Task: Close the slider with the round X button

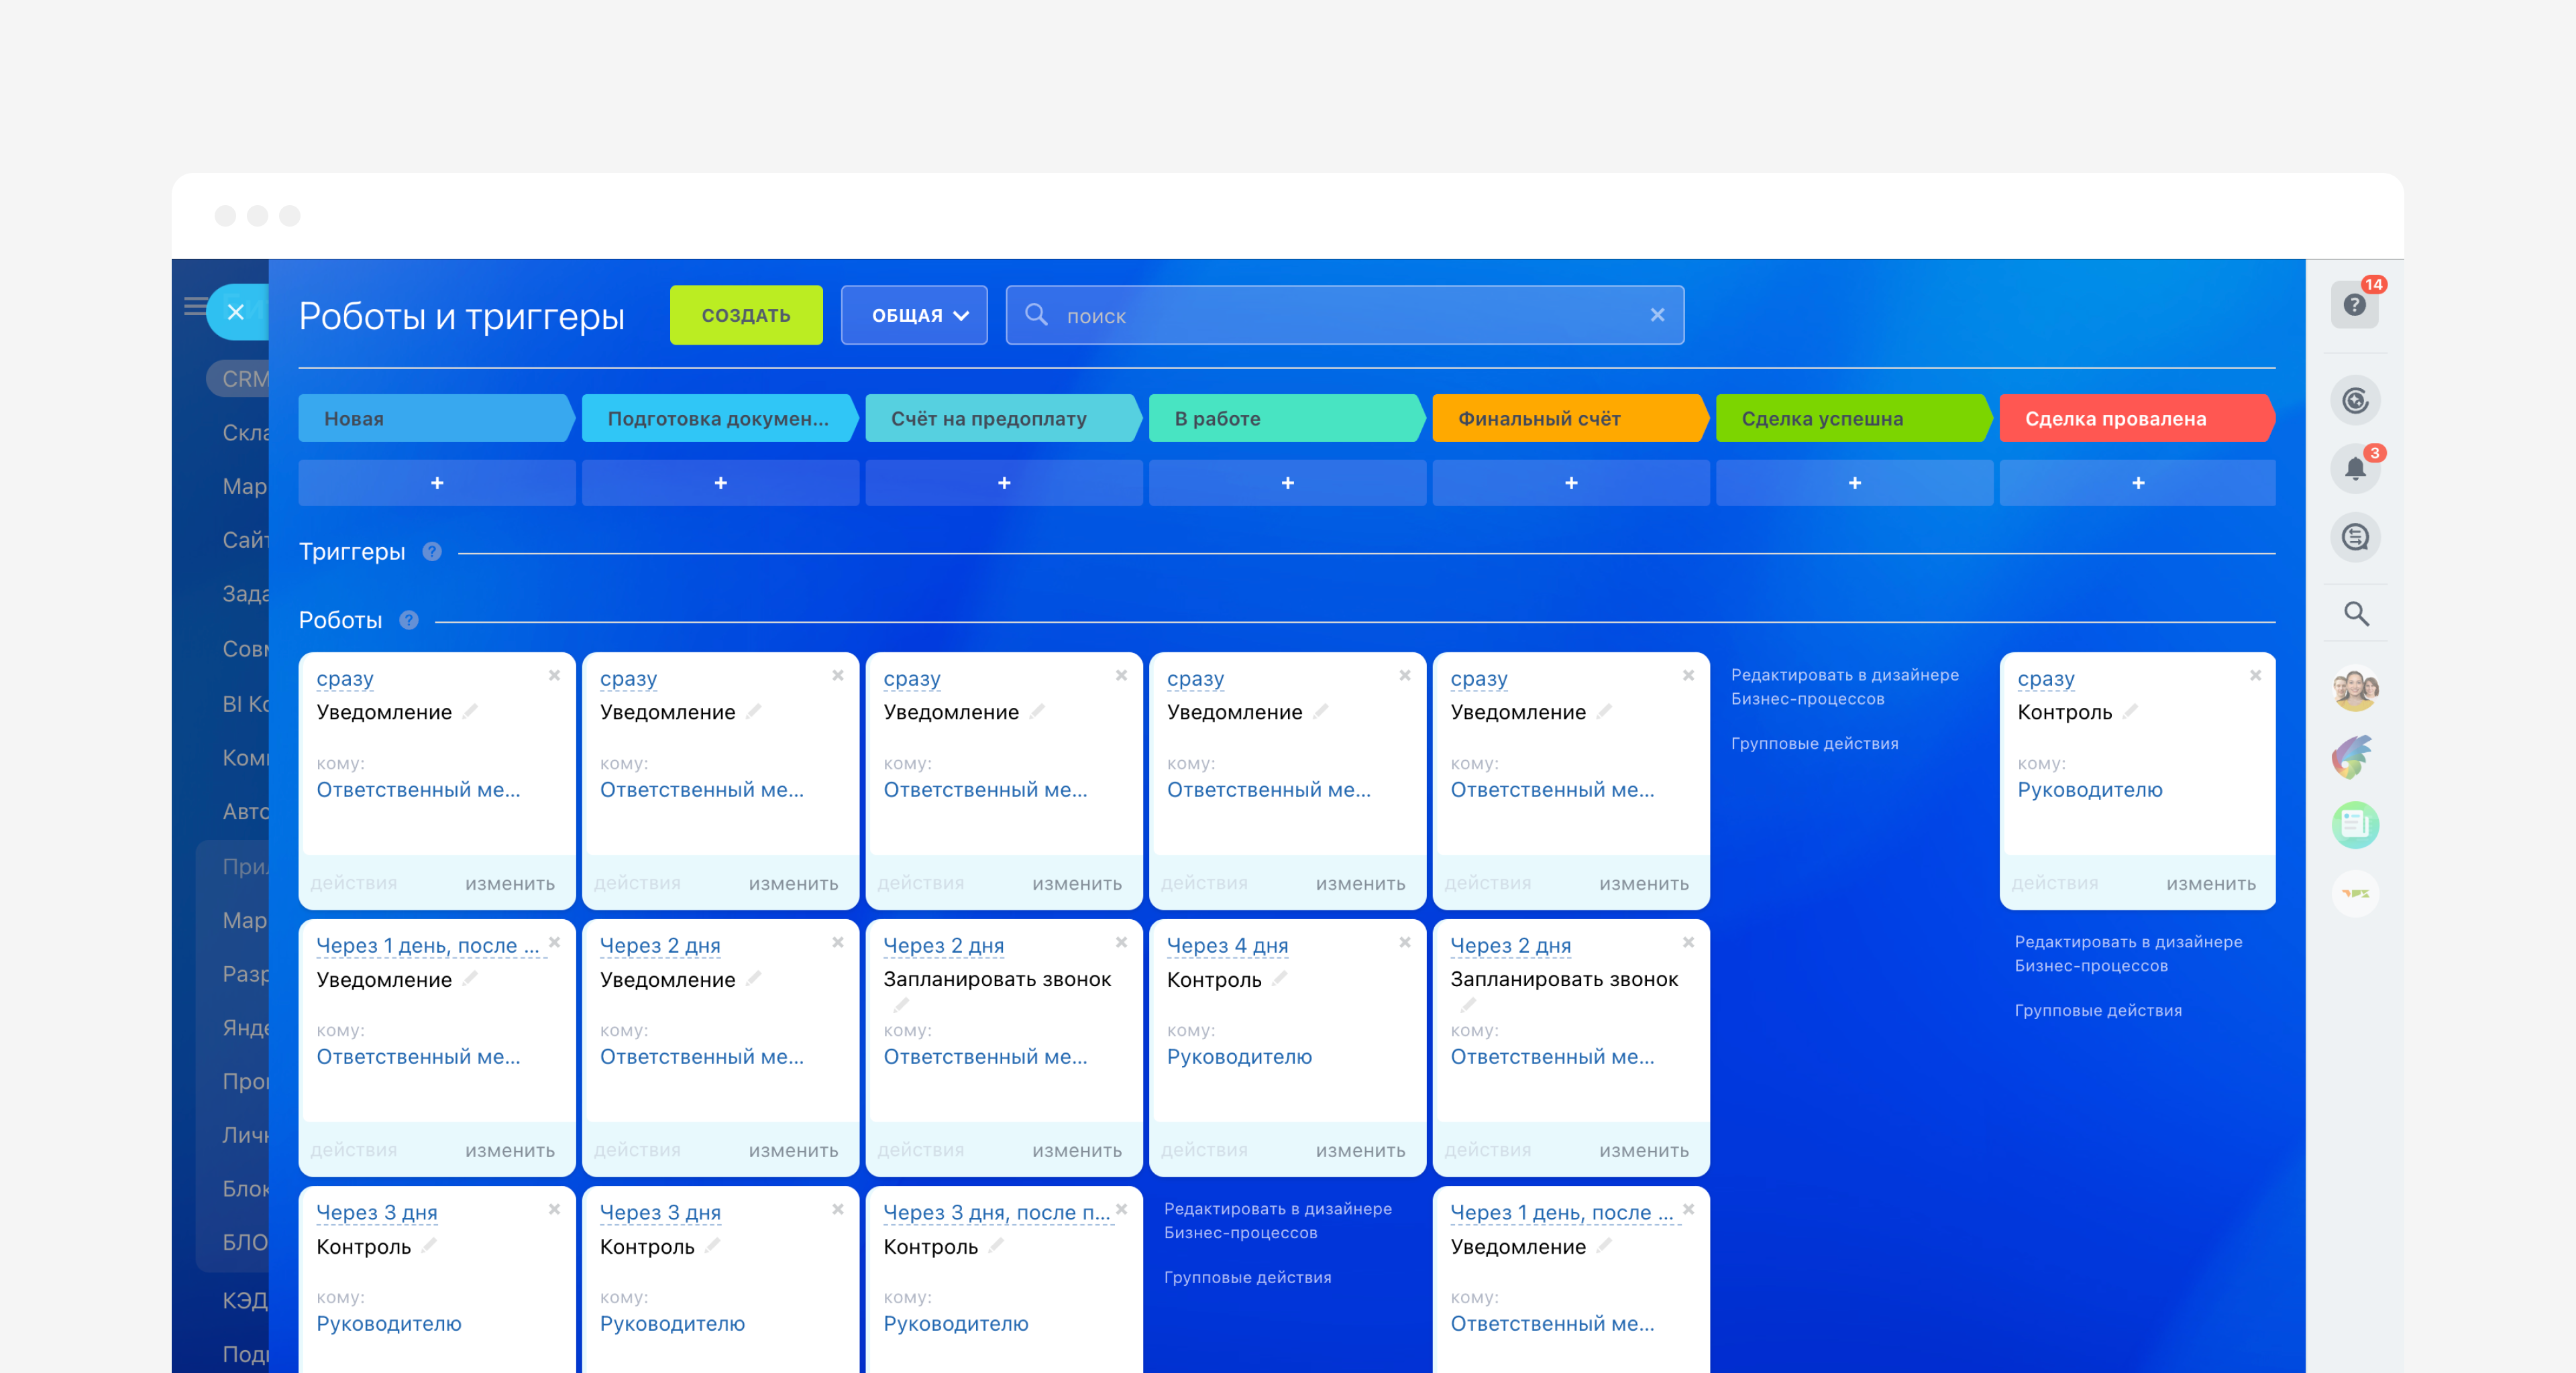Action: (236, 312)
